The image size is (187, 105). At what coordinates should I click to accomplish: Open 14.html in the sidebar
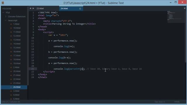point(17,44)
